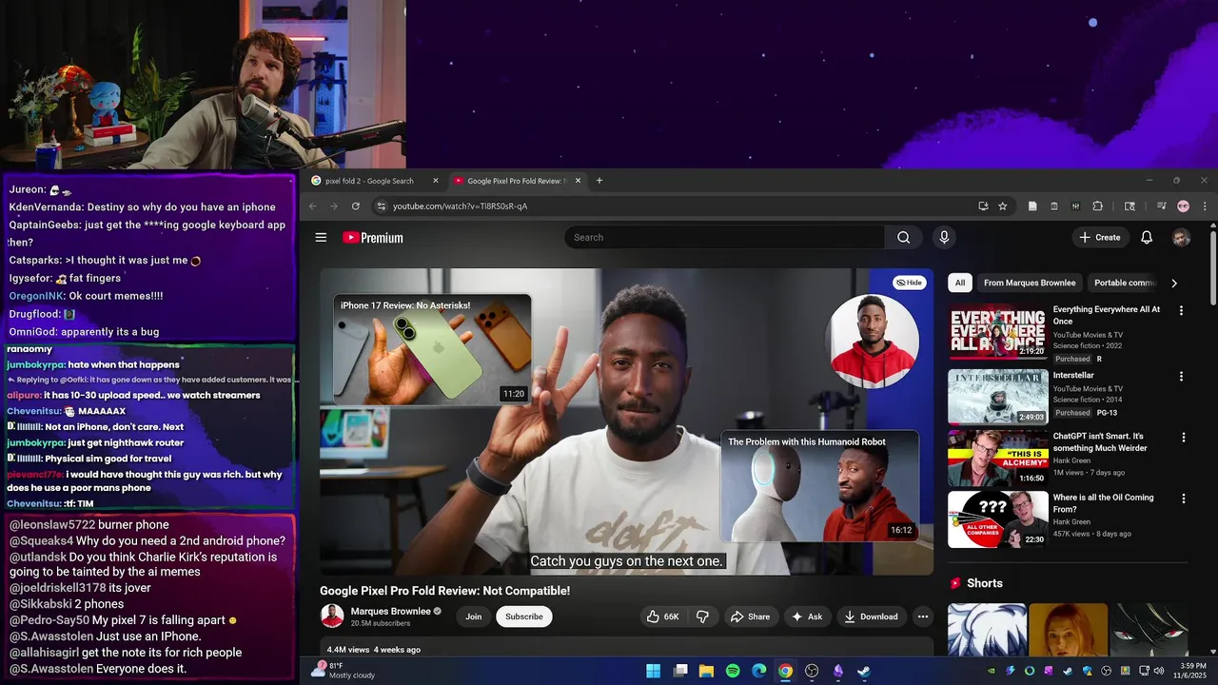Open Windows Start menu
The height and width of the screenshot is (685, 1218).
654,671
